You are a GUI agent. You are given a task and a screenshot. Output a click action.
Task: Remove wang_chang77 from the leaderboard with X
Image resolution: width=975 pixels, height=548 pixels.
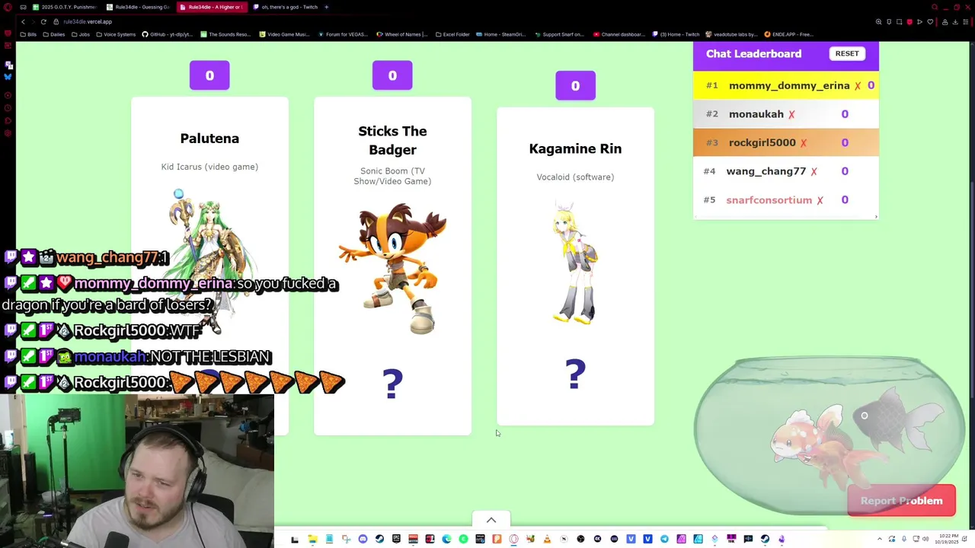click(814, 172)
